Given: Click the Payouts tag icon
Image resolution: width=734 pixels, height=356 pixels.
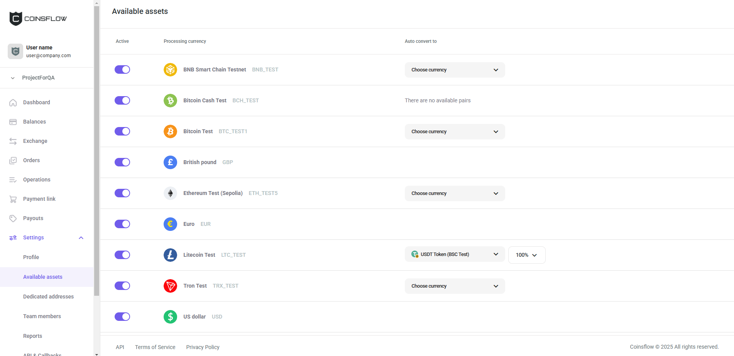Looking at the screenshot, I should click(13, 219).
